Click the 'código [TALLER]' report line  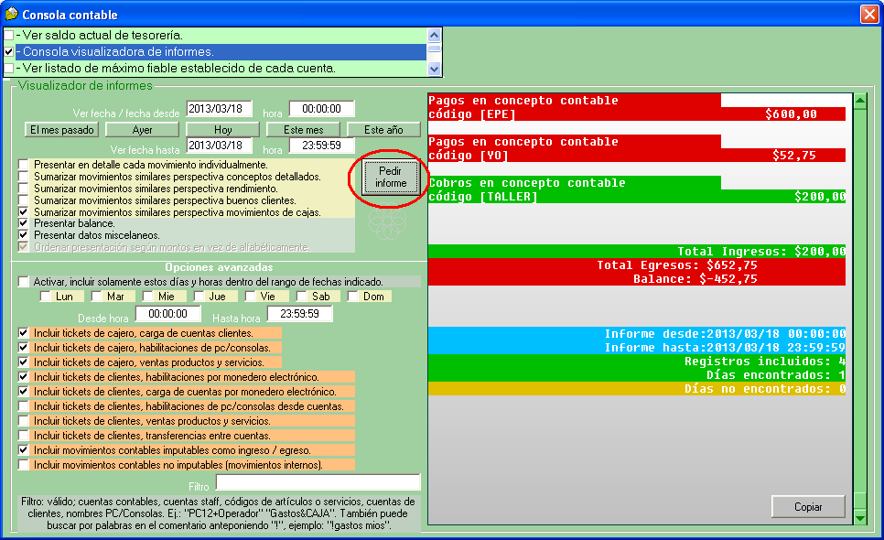[637, 197]
